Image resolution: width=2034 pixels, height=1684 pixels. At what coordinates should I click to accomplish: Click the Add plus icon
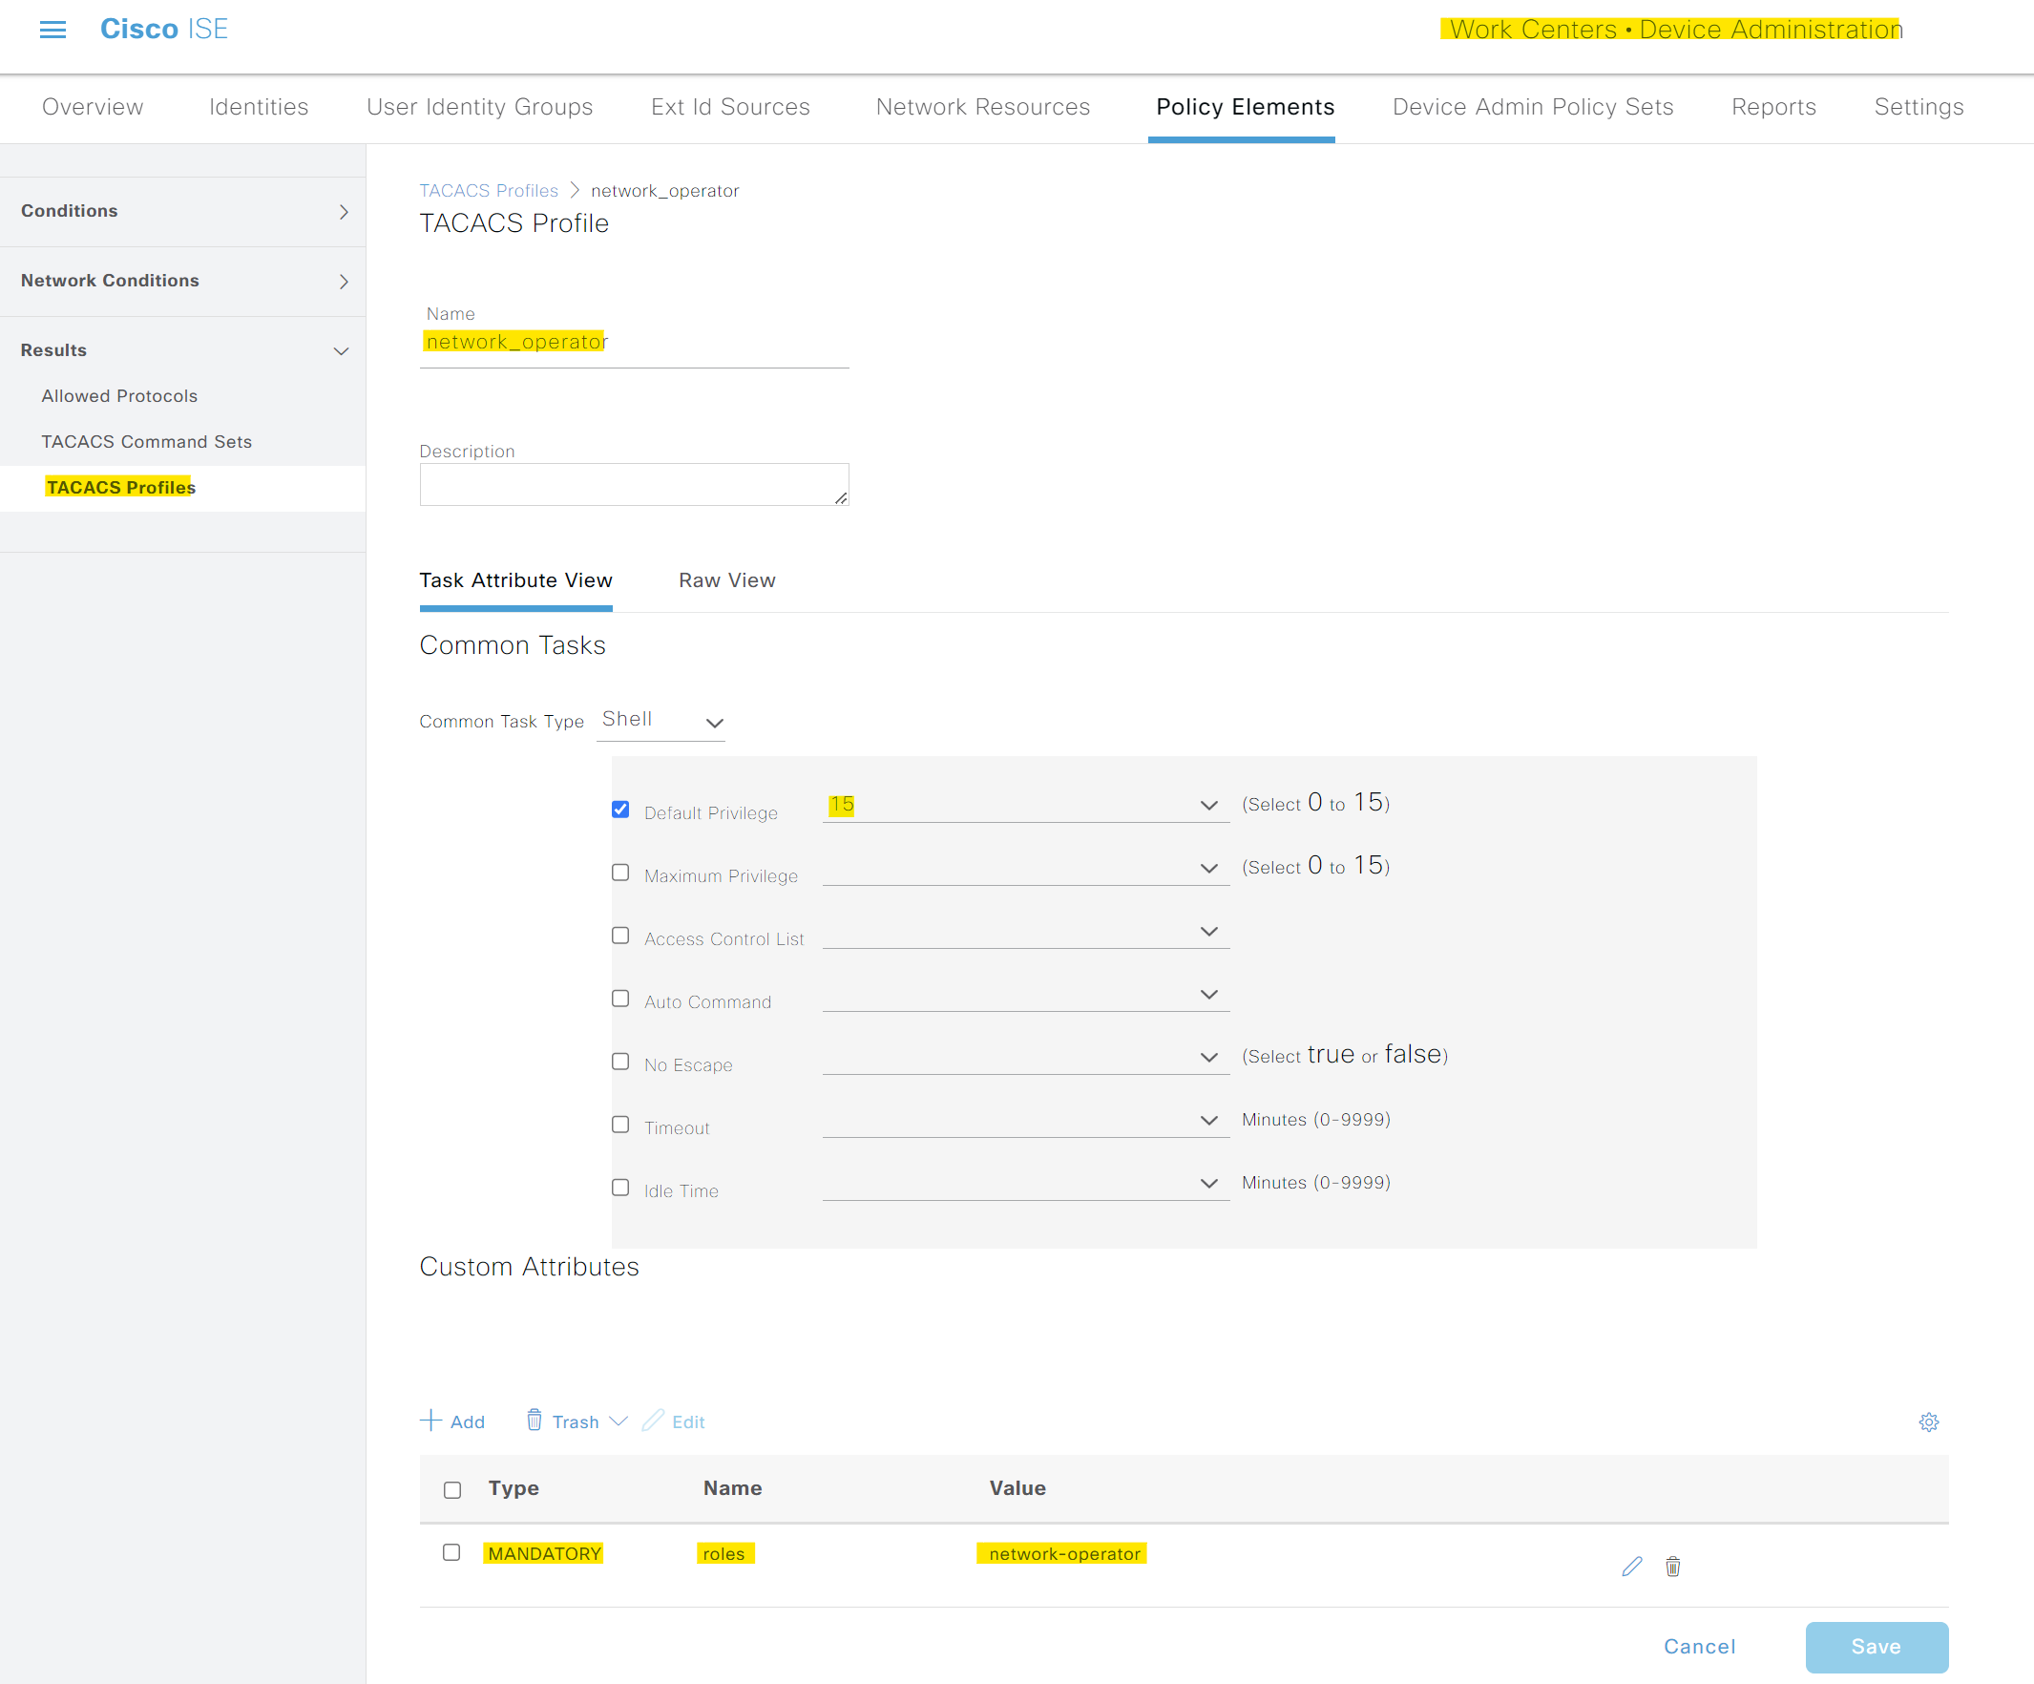point(431,1421)
